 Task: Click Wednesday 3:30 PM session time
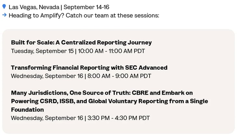(x=80, y=118)
